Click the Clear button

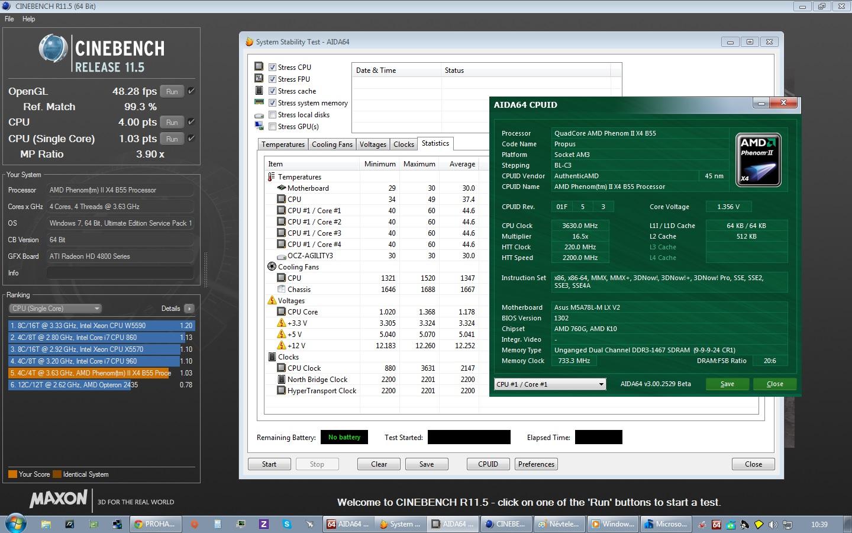pos(379,464)
